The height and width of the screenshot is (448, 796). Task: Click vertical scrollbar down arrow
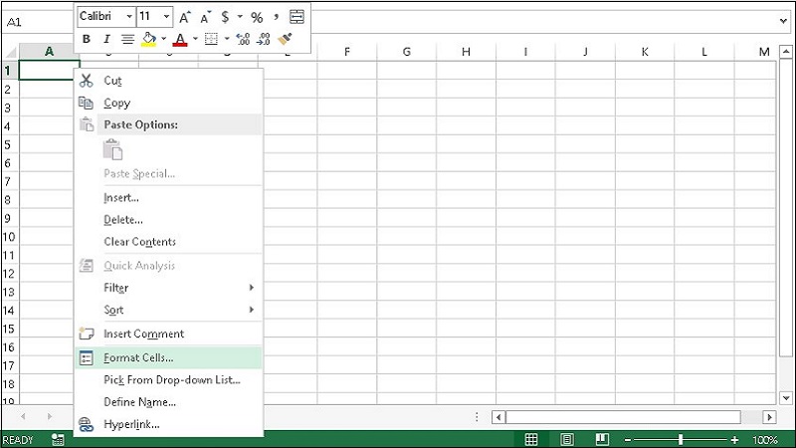[x=786, y=397]
